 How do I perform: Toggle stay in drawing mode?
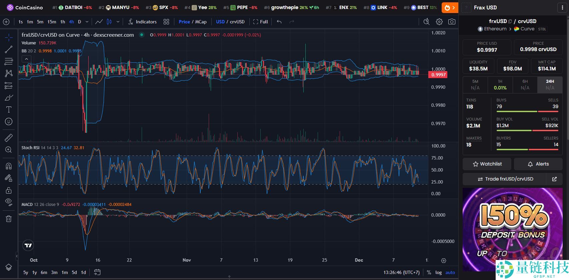click(9, 178)
